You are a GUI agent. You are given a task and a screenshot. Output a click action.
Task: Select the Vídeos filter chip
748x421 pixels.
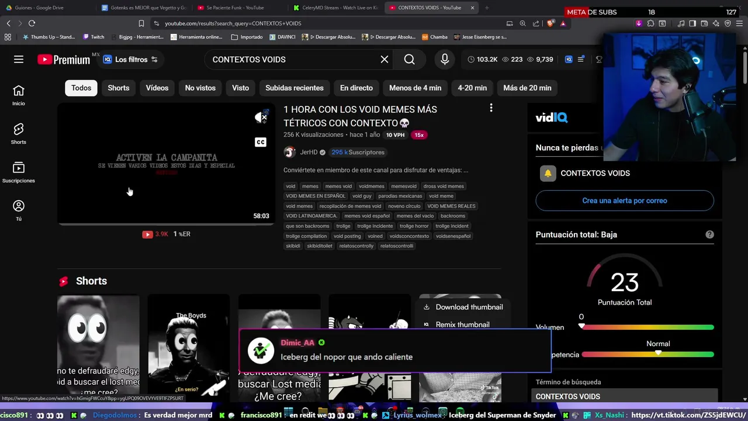157,88
